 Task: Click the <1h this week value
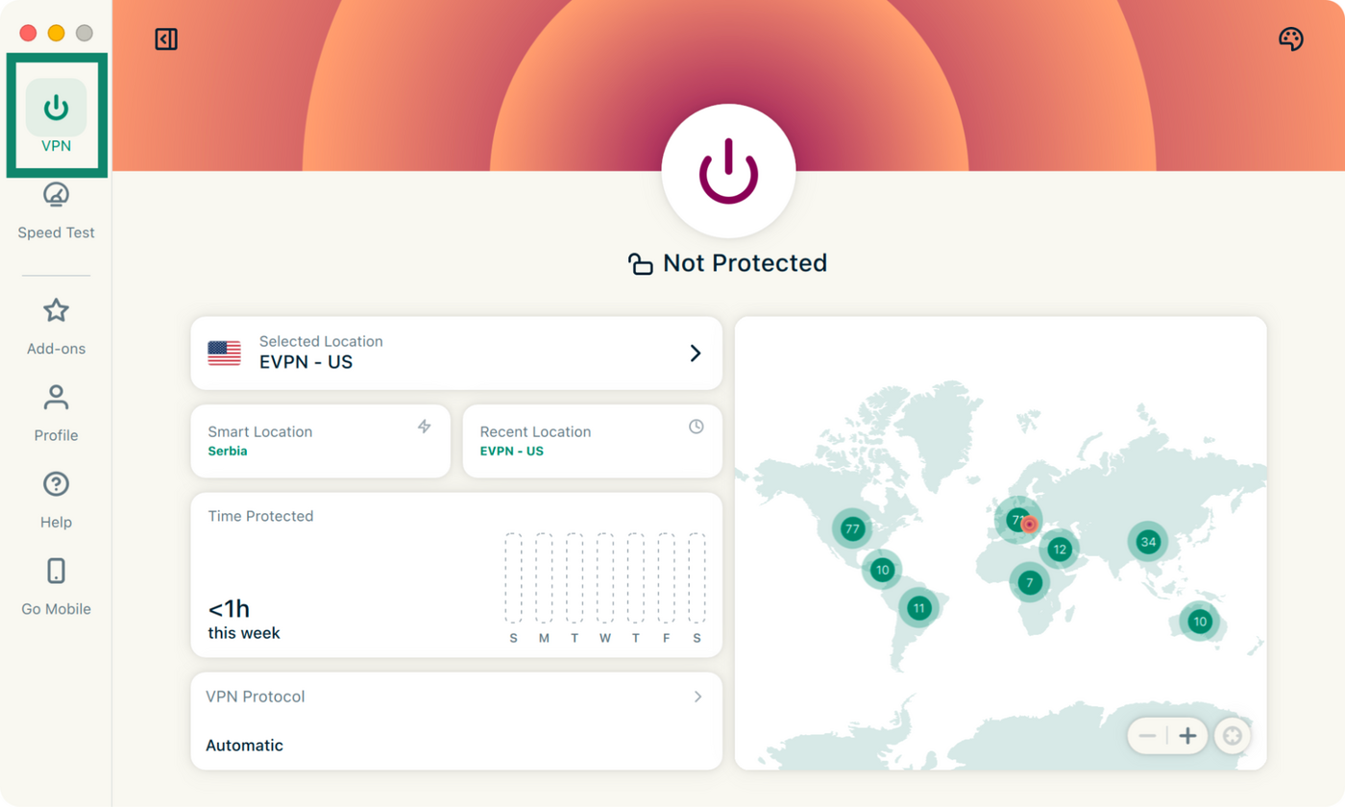coord(244,620)
